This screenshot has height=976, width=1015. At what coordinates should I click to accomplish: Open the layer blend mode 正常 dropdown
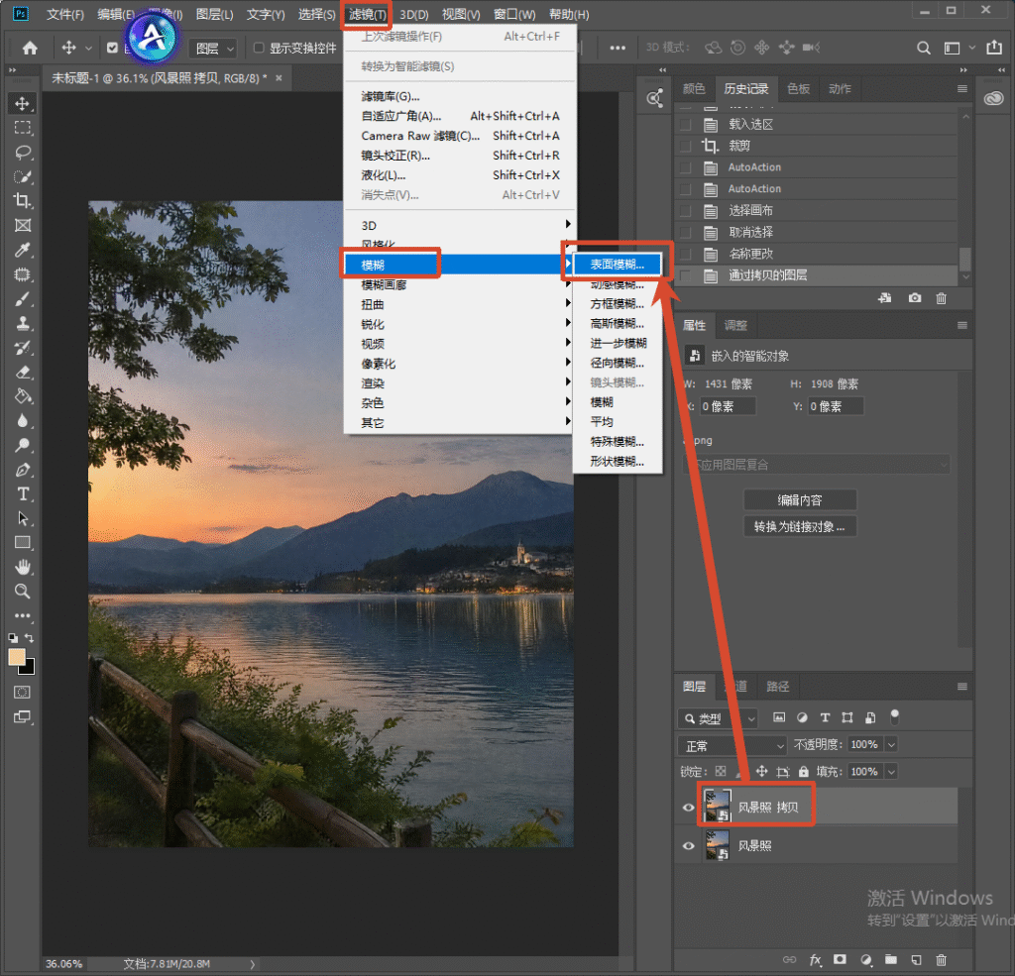733,745
